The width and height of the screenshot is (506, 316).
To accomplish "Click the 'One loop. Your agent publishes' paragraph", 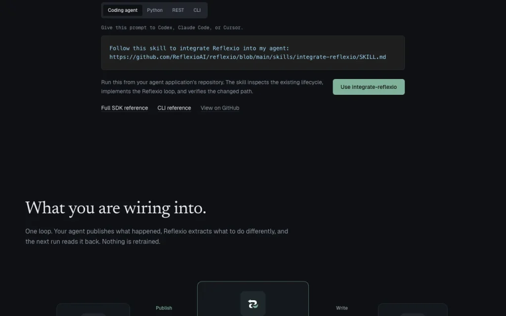I will (157, 237).
